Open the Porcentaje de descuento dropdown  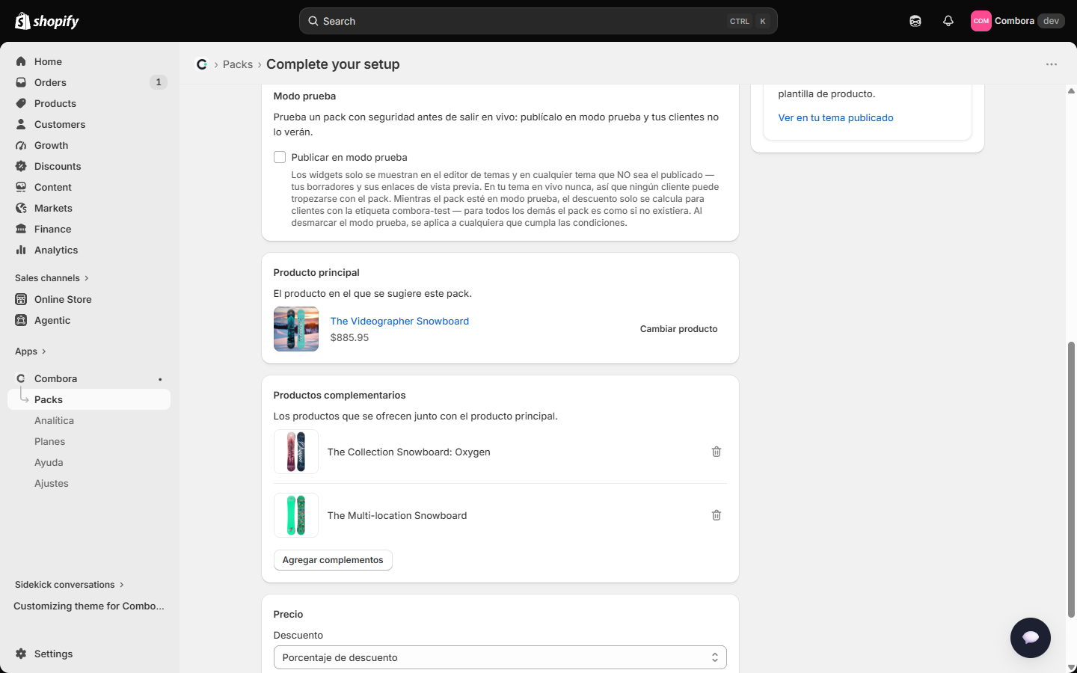coord(500,657)
